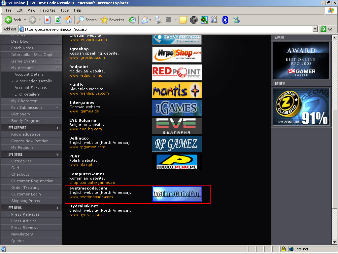Open the address bar dropdown list
The image size is (338, 254).
pos(315,29)
